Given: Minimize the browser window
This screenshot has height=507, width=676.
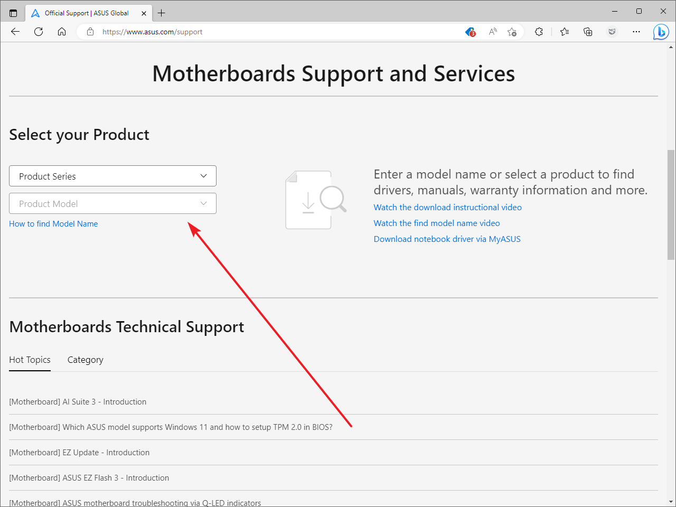Looking at the screenshot, I should tap(615, 11).
